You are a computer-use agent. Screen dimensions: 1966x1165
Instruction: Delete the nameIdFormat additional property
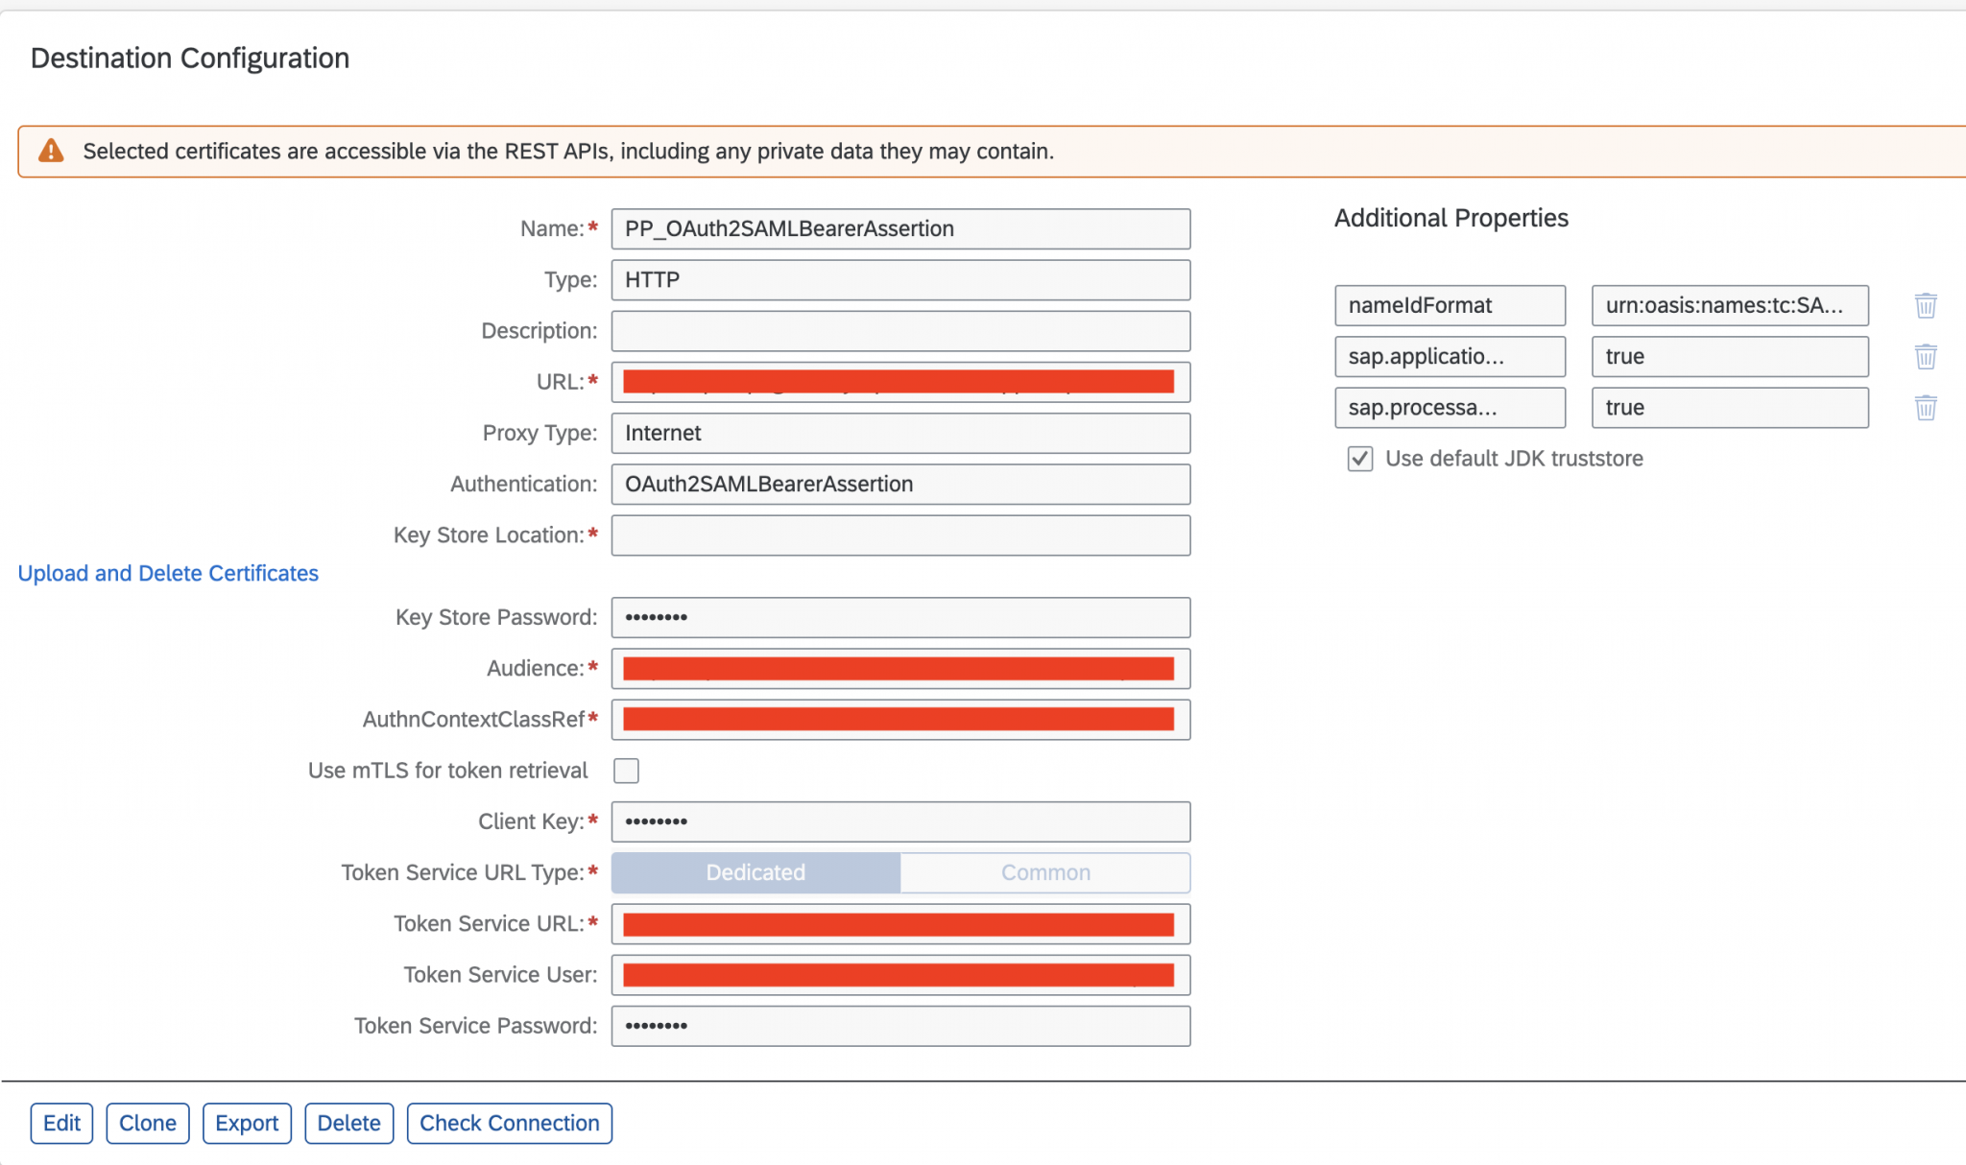[1926, 305]
